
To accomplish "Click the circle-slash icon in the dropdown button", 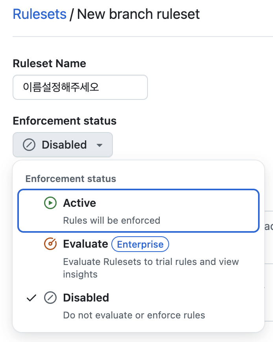I will point(29,145).
